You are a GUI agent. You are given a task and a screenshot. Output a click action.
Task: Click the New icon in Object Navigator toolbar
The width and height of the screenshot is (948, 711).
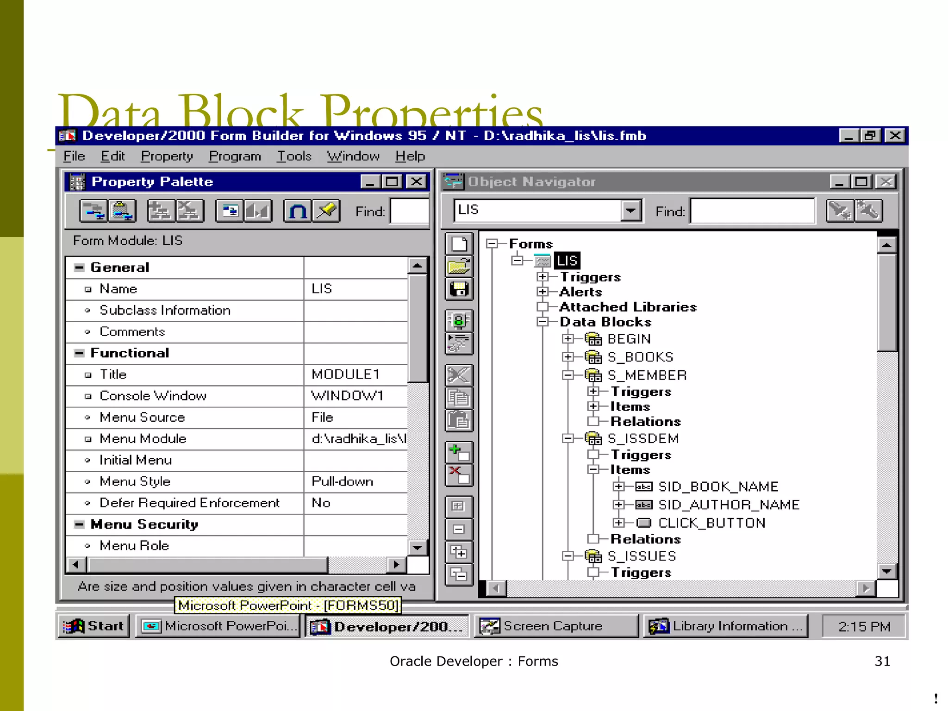click(459, 243)
